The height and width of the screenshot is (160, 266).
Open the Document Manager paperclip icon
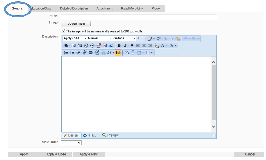tap(99, 45)
